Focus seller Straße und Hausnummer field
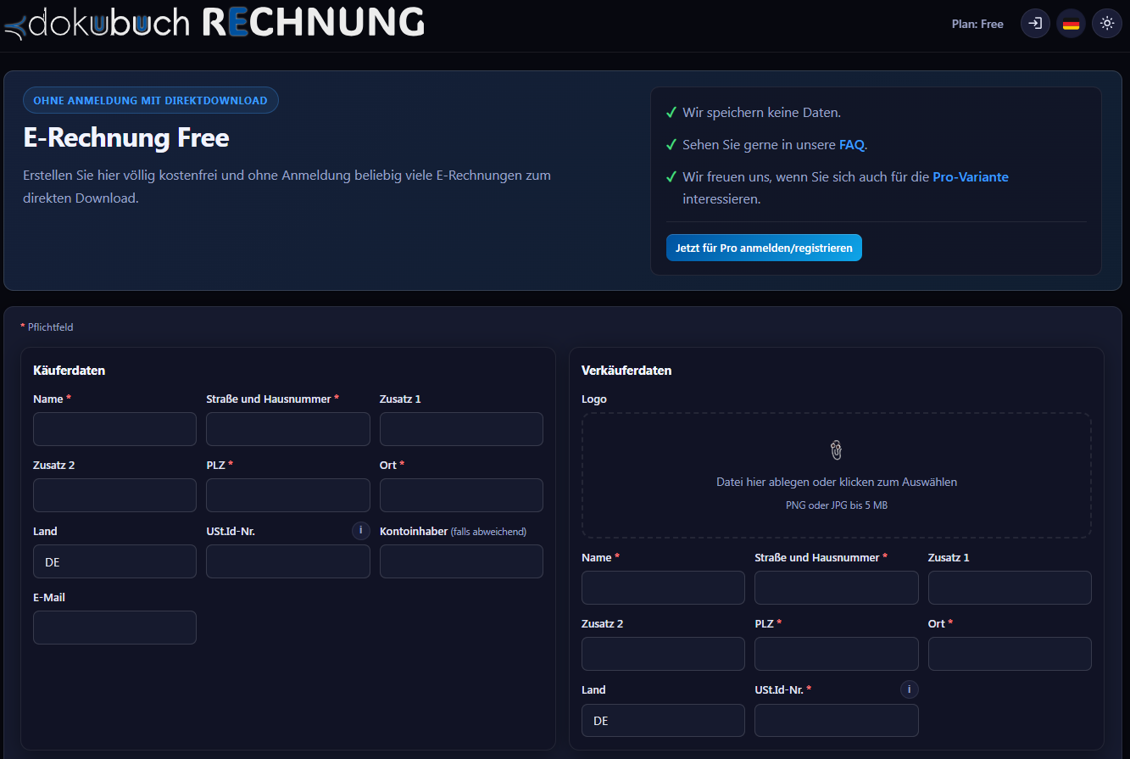Screen dimensions: 1130x759 pyautogui.click(x=837, y=588)
